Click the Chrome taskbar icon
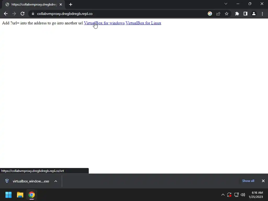The height and width of the screenshot is (201, 268). pos(32,195)
